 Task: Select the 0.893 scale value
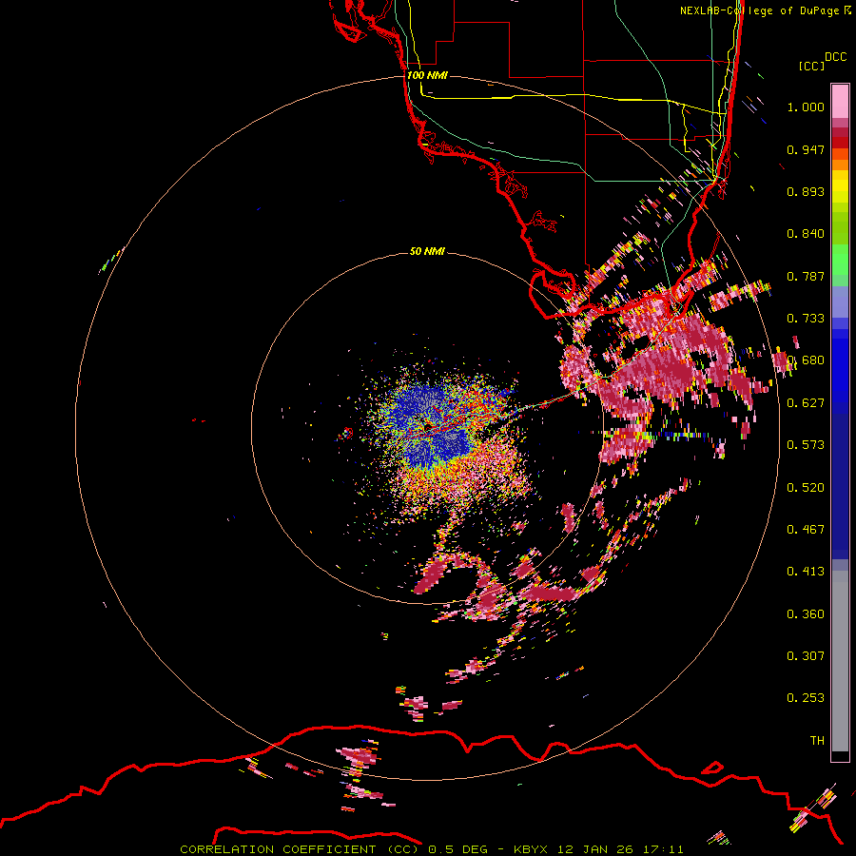pos(806,191)
